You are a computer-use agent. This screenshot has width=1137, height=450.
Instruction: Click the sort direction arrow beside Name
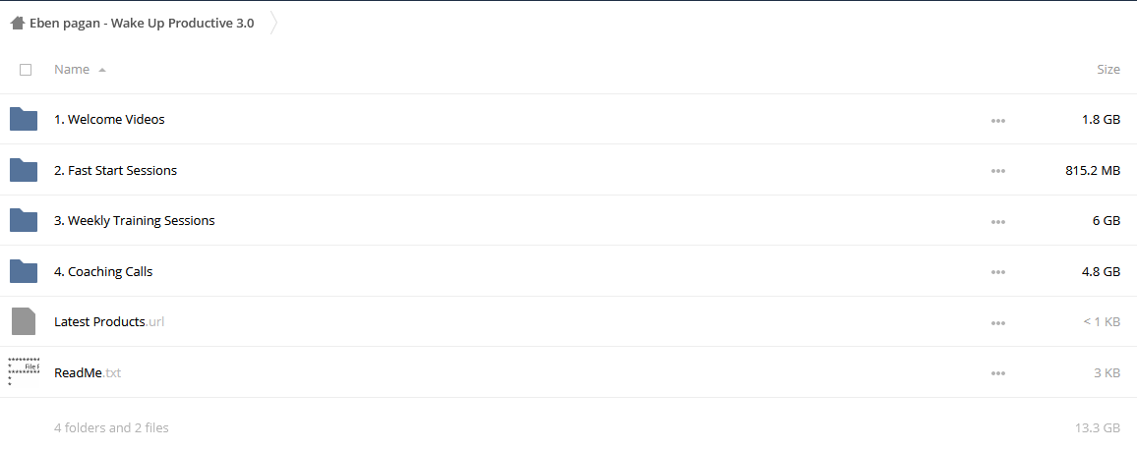tap(102, 71)
